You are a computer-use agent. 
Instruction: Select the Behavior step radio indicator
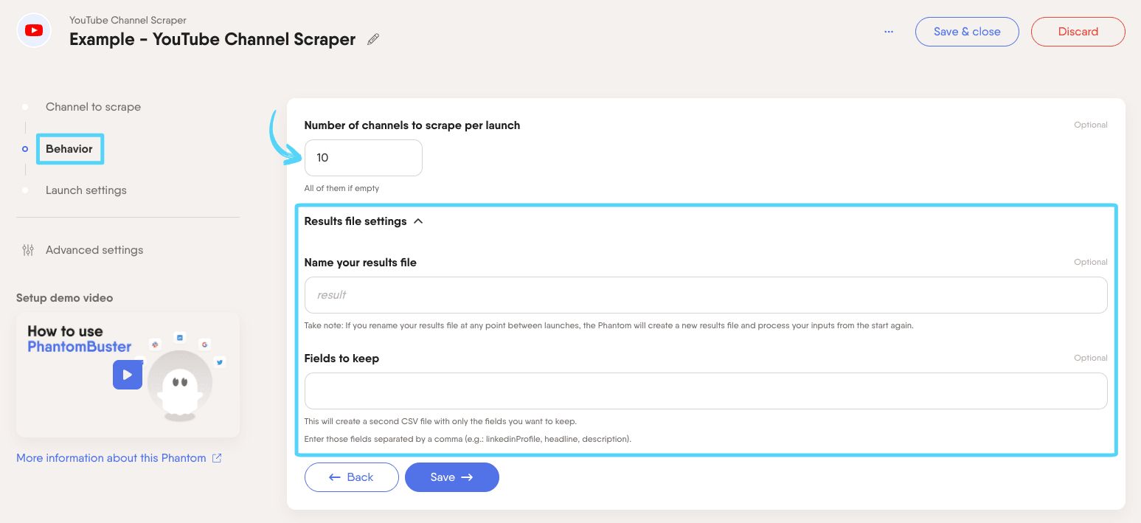coord(24,149)
